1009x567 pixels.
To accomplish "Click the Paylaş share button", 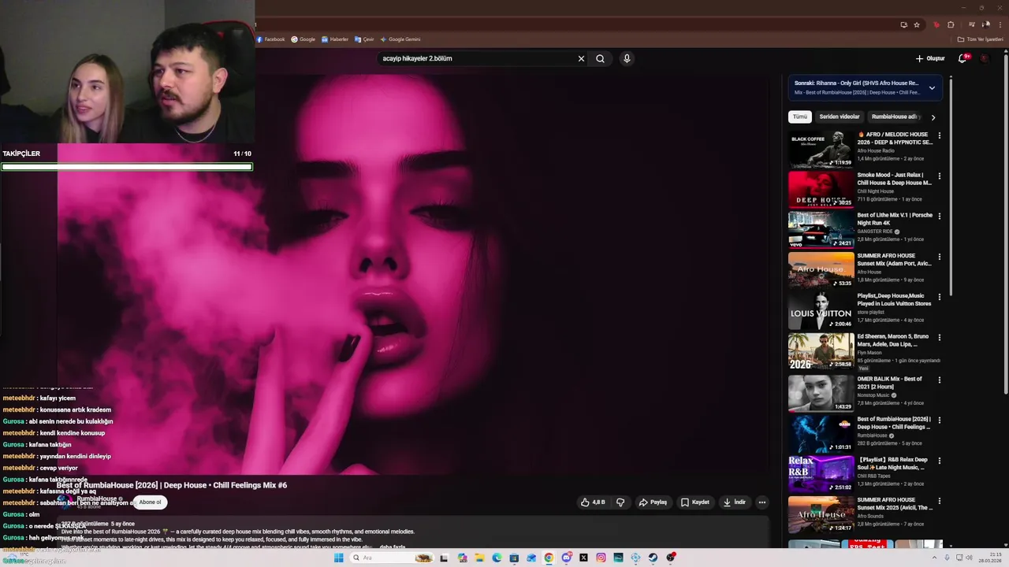I will pyautogui.click(x=653, y=502).
